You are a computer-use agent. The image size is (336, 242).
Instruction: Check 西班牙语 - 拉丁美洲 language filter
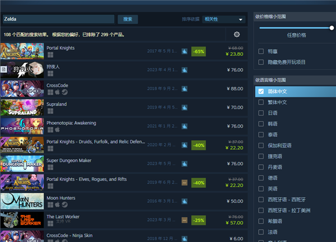click(261, 210)
